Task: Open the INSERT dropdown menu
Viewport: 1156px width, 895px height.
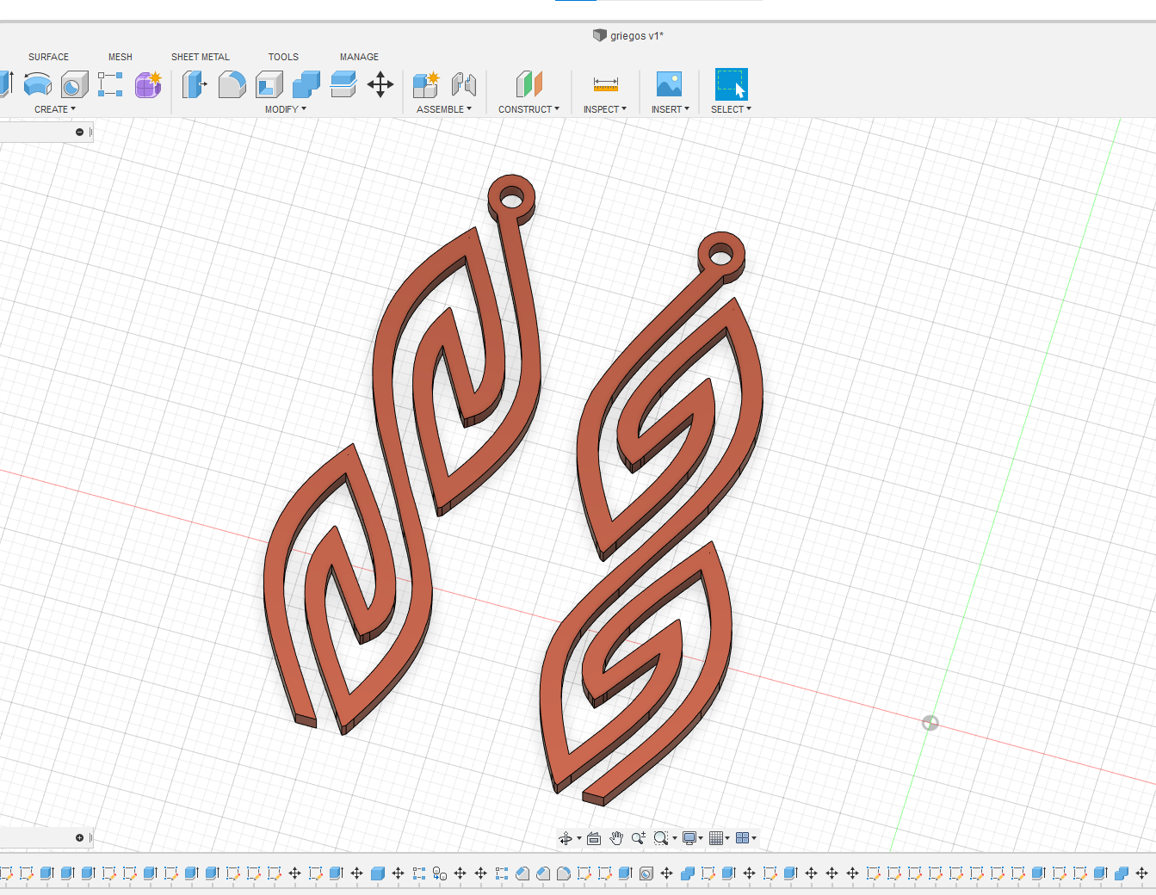Action: pos(671,109)
